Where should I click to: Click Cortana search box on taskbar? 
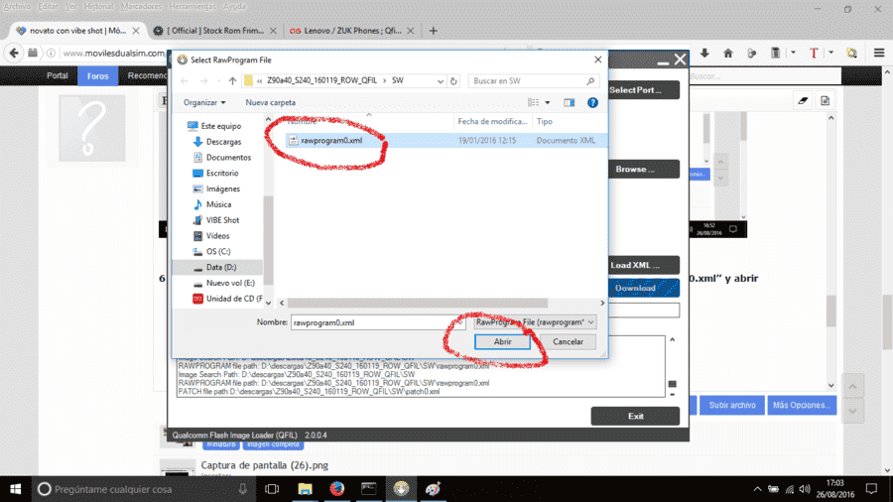click(142, 489)
